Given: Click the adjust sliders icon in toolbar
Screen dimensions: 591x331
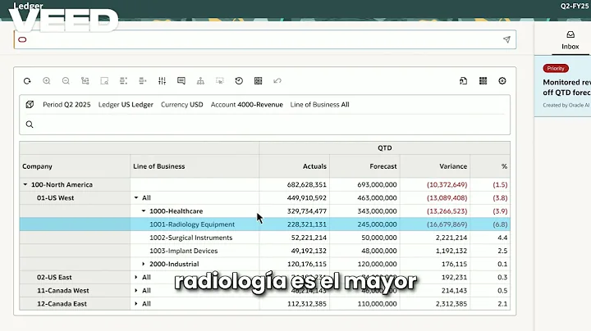Looking at the screenshot, I should (x=162, y=81).
